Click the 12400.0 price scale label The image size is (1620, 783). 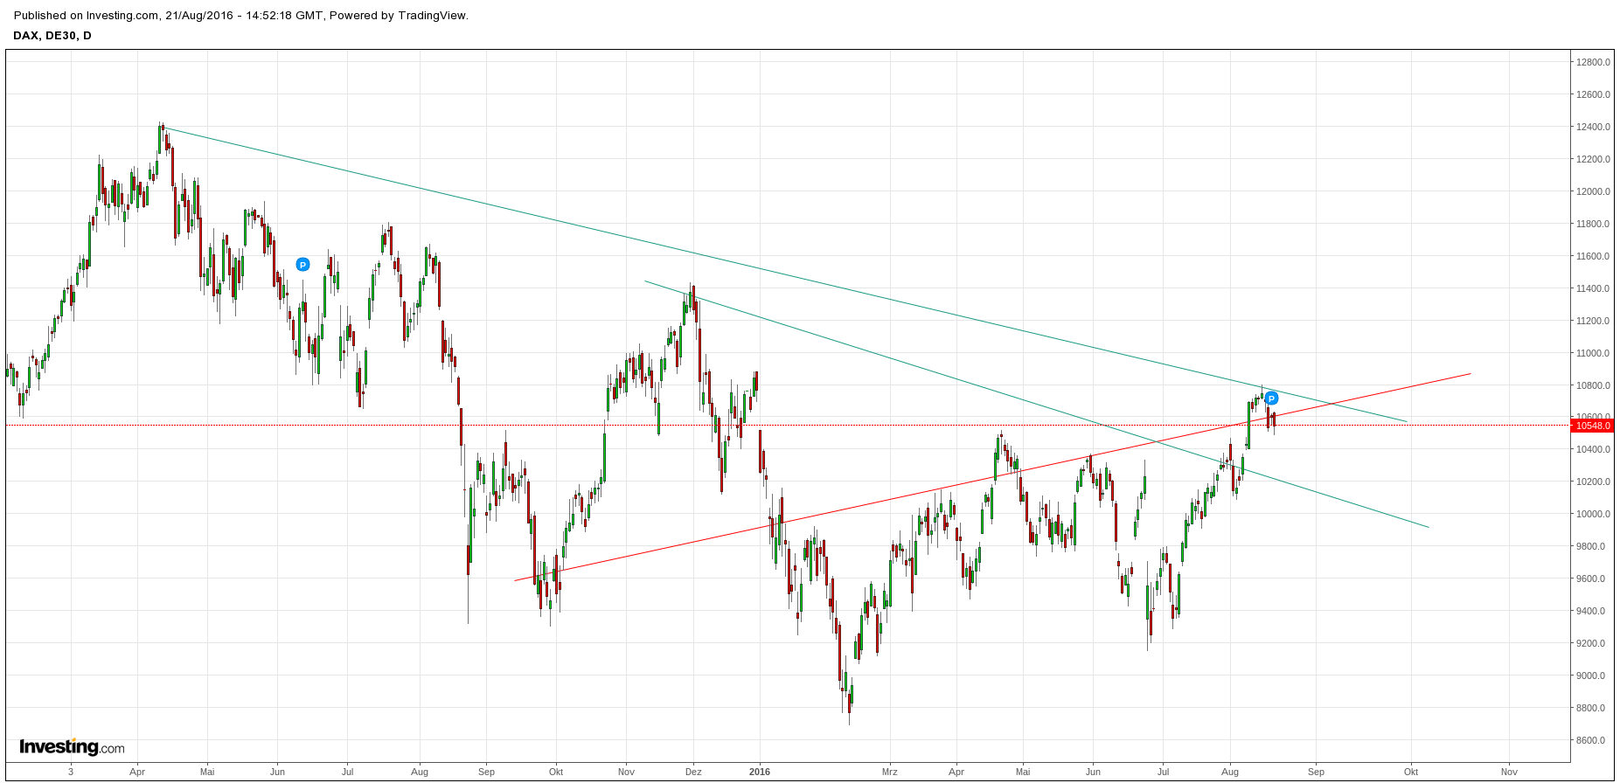point(1593,127)
